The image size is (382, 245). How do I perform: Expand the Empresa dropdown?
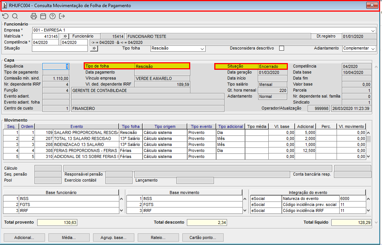pyautogui.click(x=373, y=30)
